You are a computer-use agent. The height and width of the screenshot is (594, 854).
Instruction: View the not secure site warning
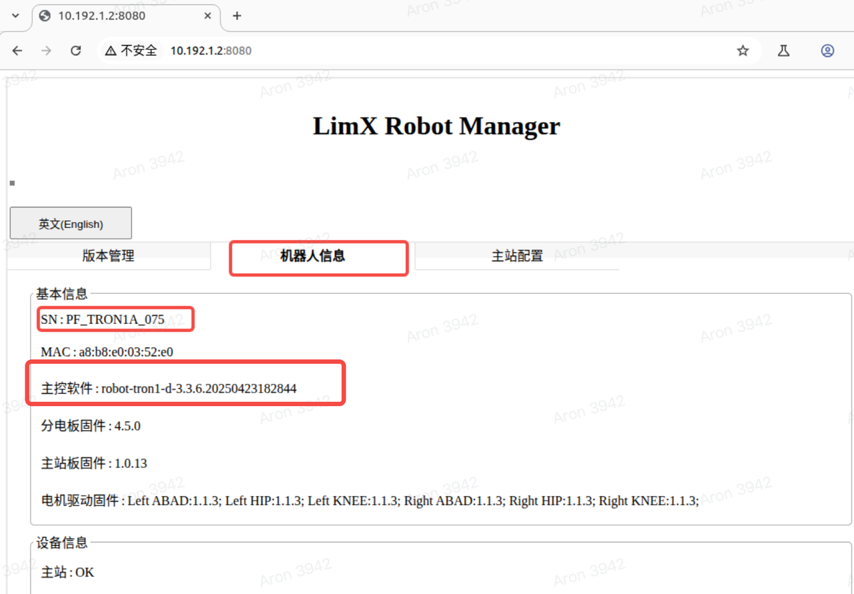pos(131,51)
